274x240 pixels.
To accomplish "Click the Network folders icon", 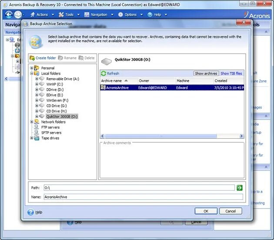I will (37, 122).
